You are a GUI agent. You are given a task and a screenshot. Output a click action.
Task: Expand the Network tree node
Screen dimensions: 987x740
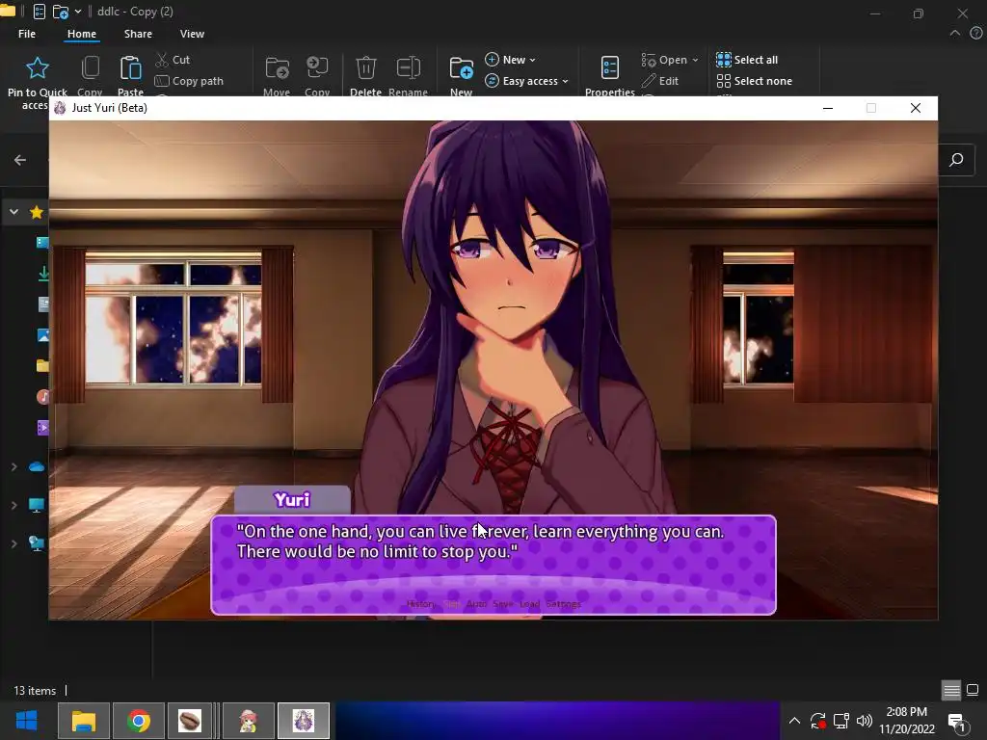[13, 543]
